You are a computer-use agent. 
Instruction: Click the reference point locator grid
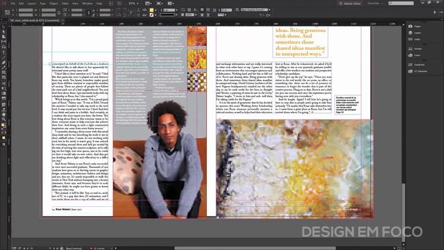pyautogui.click(x=8, y=12)
